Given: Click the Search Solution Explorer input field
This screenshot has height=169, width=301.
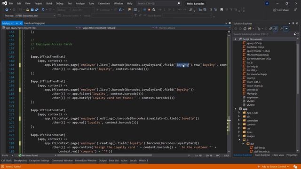Looking at the screenshot, I should [263, 34].
